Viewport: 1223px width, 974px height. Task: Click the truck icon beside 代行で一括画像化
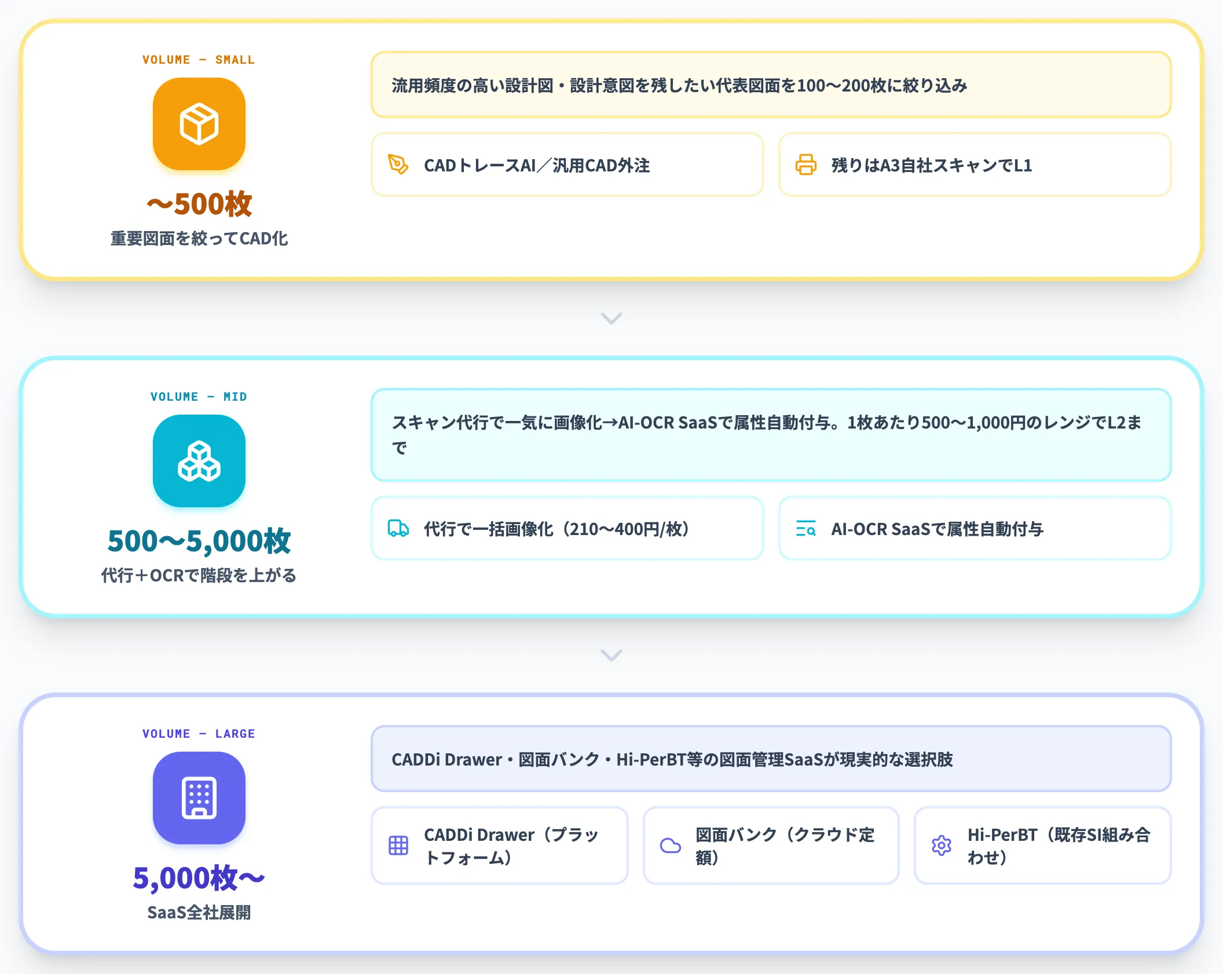coord(398,529)
